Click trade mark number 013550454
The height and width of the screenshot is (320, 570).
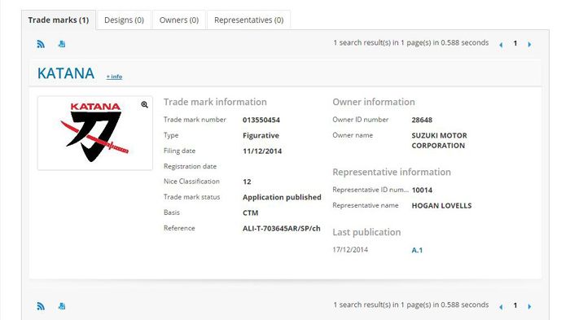coord(261,120)
